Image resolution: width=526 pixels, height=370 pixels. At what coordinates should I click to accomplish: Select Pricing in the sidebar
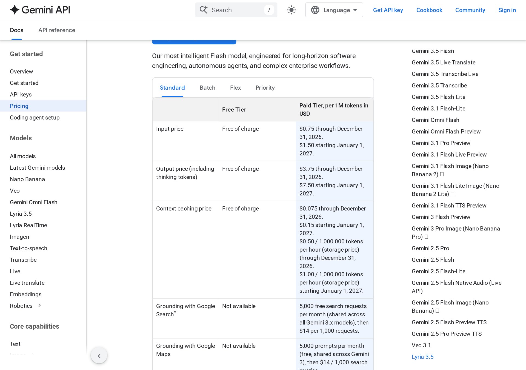[x=43, y=106]
